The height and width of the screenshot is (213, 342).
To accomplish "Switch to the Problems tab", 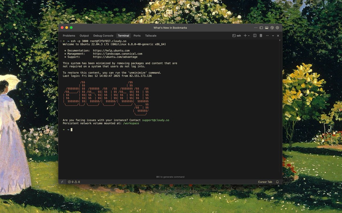I will tap(69, 35).
